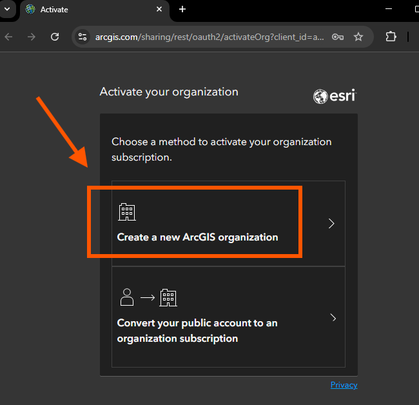This screenshot has width=419, height=405.
Task: Select Create a new ArcGIS organization
Action: point(228,224)
